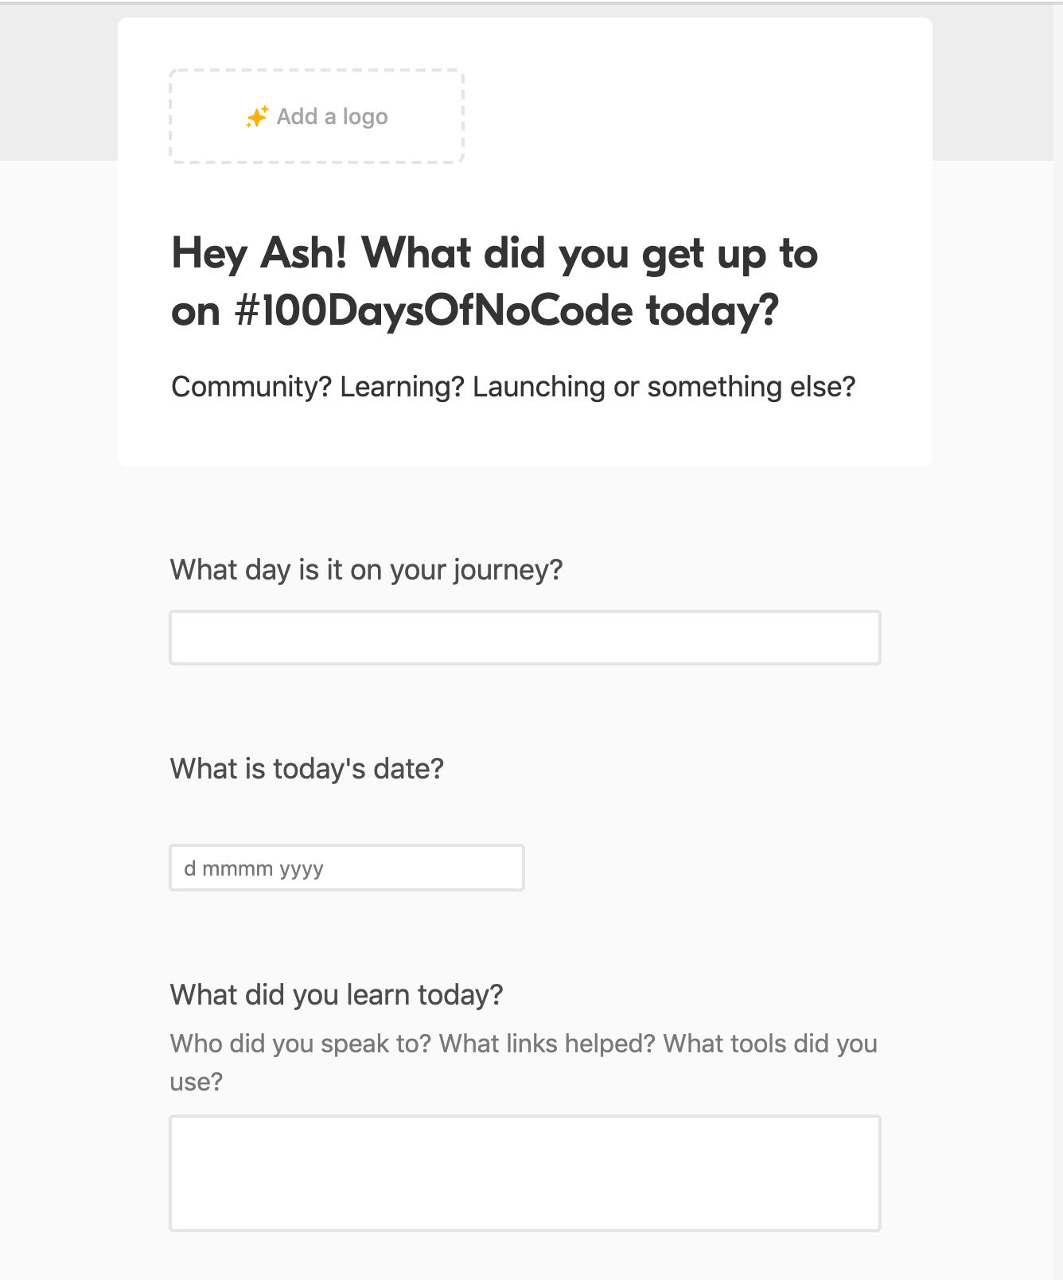Select the 'What is today's date?' label
Screen dimensions: 1063x1280
click(306, 769)
